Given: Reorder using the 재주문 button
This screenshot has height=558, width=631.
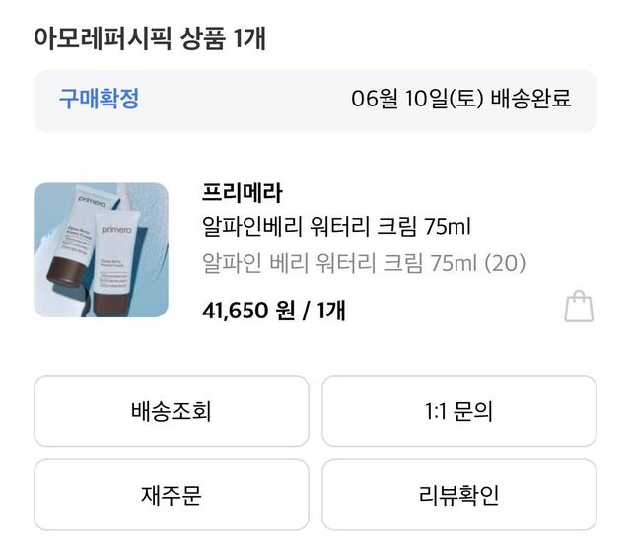Looking at the screenshot, I should [172, 494].
